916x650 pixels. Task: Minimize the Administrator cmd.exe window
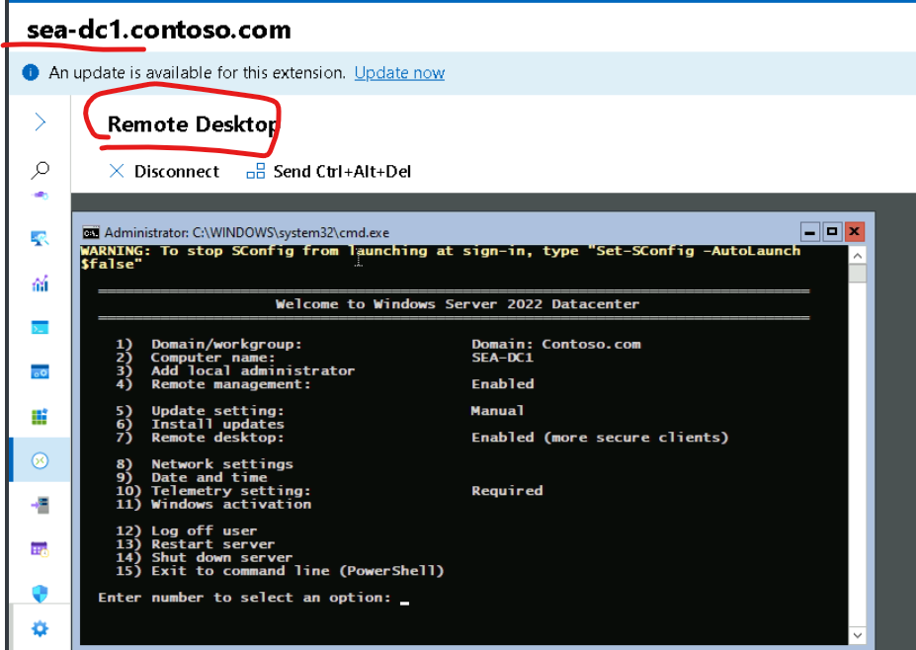coord(809,232)
